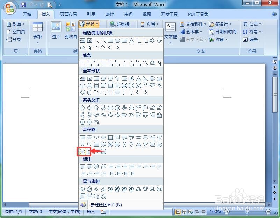
Task: Choose the cross basic shape
Action: click(82, 86)
